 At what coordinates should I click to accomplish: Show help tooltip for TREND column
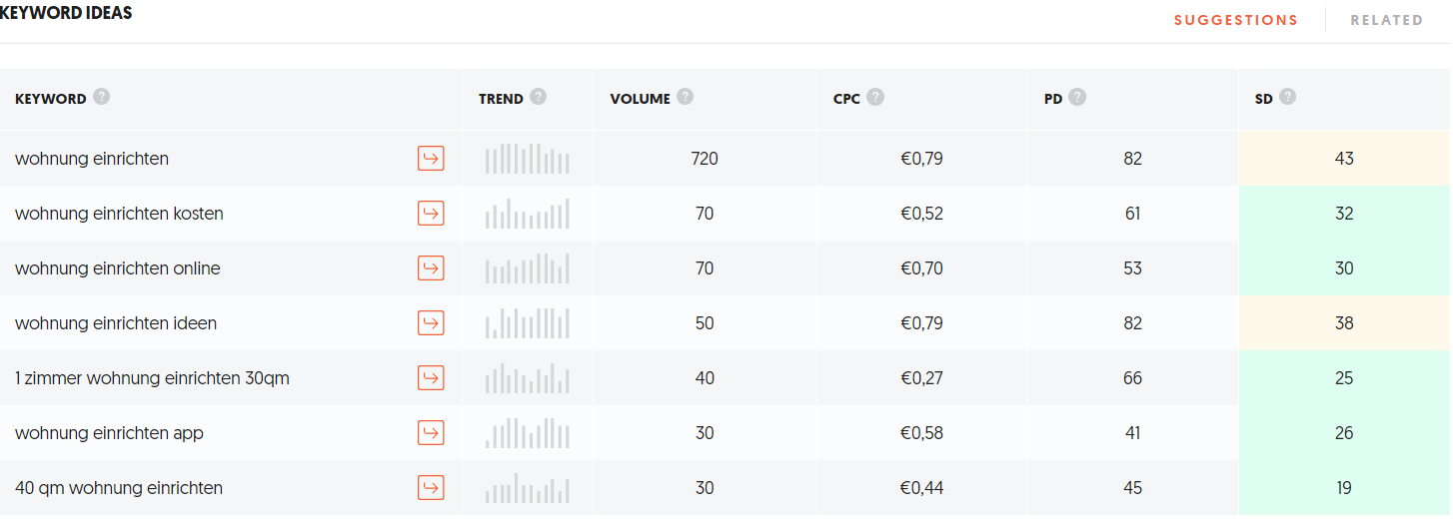pos(539,97)
